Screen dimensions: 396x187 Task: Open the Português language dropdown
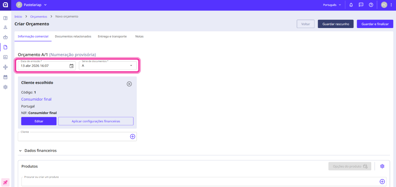[332, 5]
